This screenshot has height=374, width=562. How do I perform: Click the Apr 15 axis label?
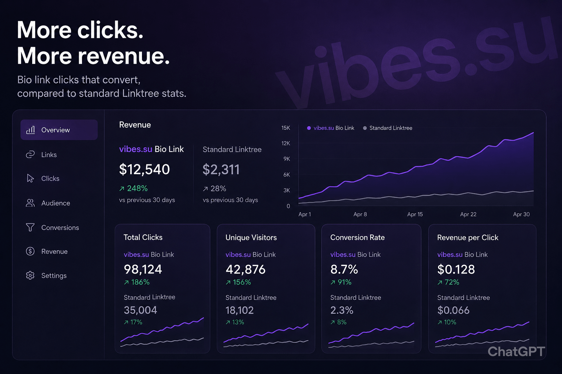pyautogui.click(x=415, y=214)
